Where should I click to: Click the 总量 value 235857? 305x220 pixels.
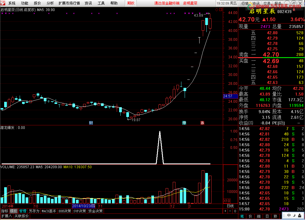click(x=296, y=26)
